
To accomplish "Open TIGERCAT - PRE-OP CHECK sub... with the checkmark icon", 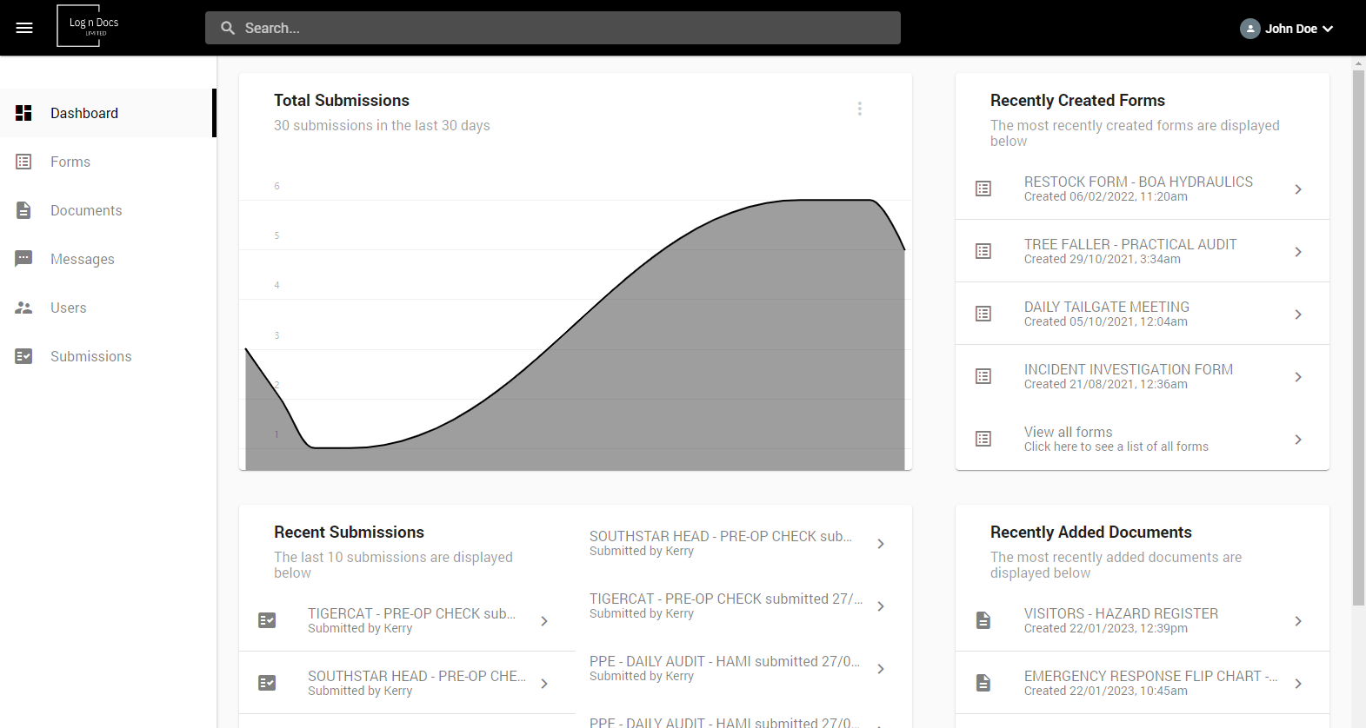I will pyautogui.click(x=407, y=620).
